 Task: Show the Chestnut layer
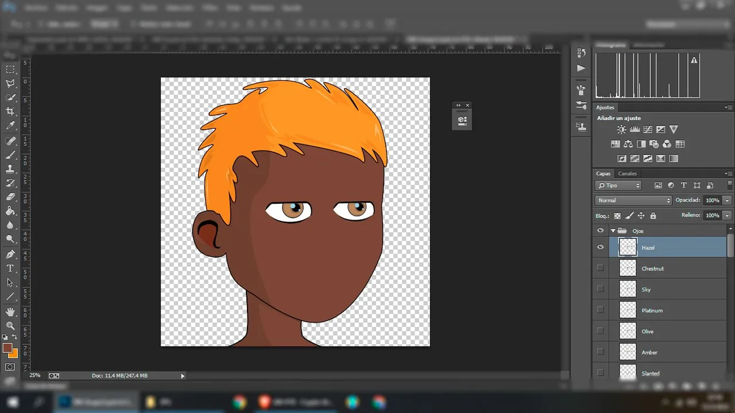601,268
